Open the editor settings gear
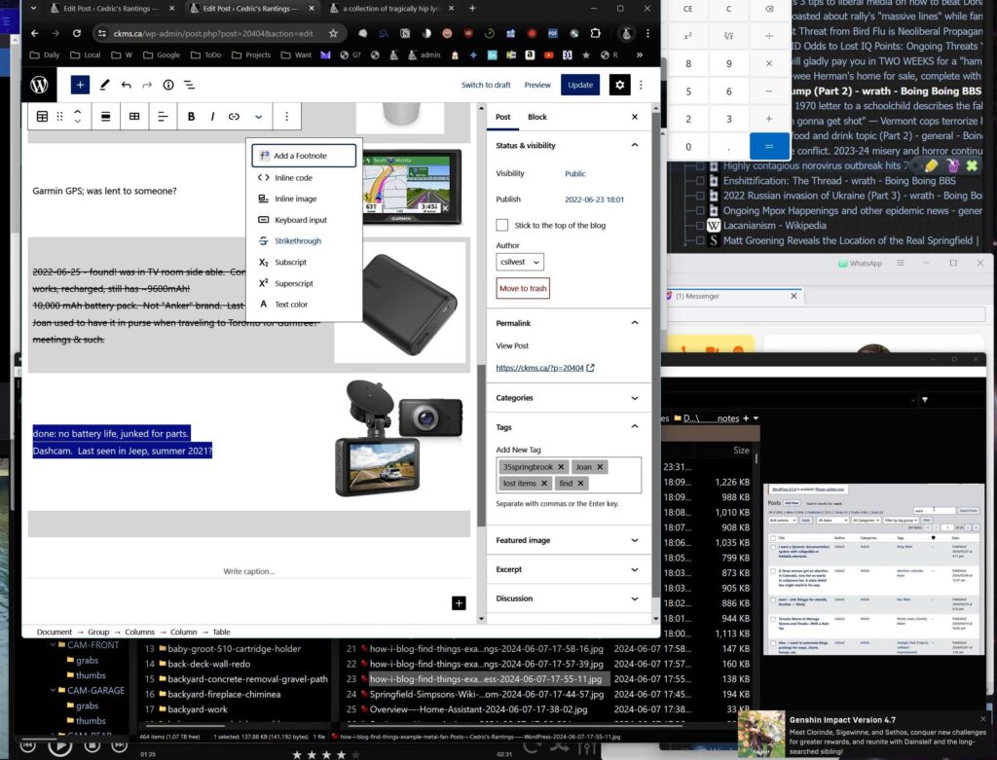This screenshot has height=760, width=997. point(619,85)
